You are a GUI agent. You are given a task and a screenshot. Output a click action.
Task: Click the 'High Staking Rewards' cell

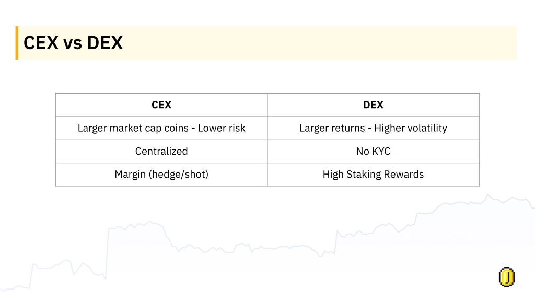coord(373,175)
